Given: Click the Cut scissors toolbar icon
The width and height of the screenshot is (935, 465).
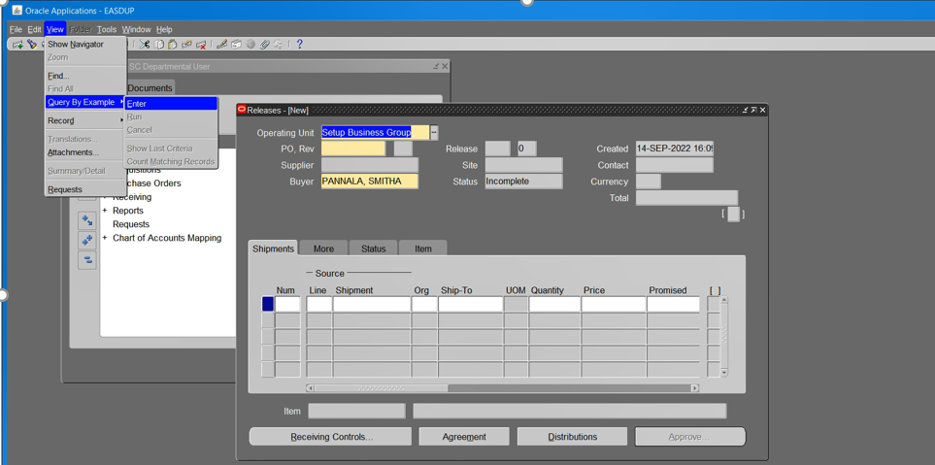Looking at the screenshot, I should coord(145,44).
